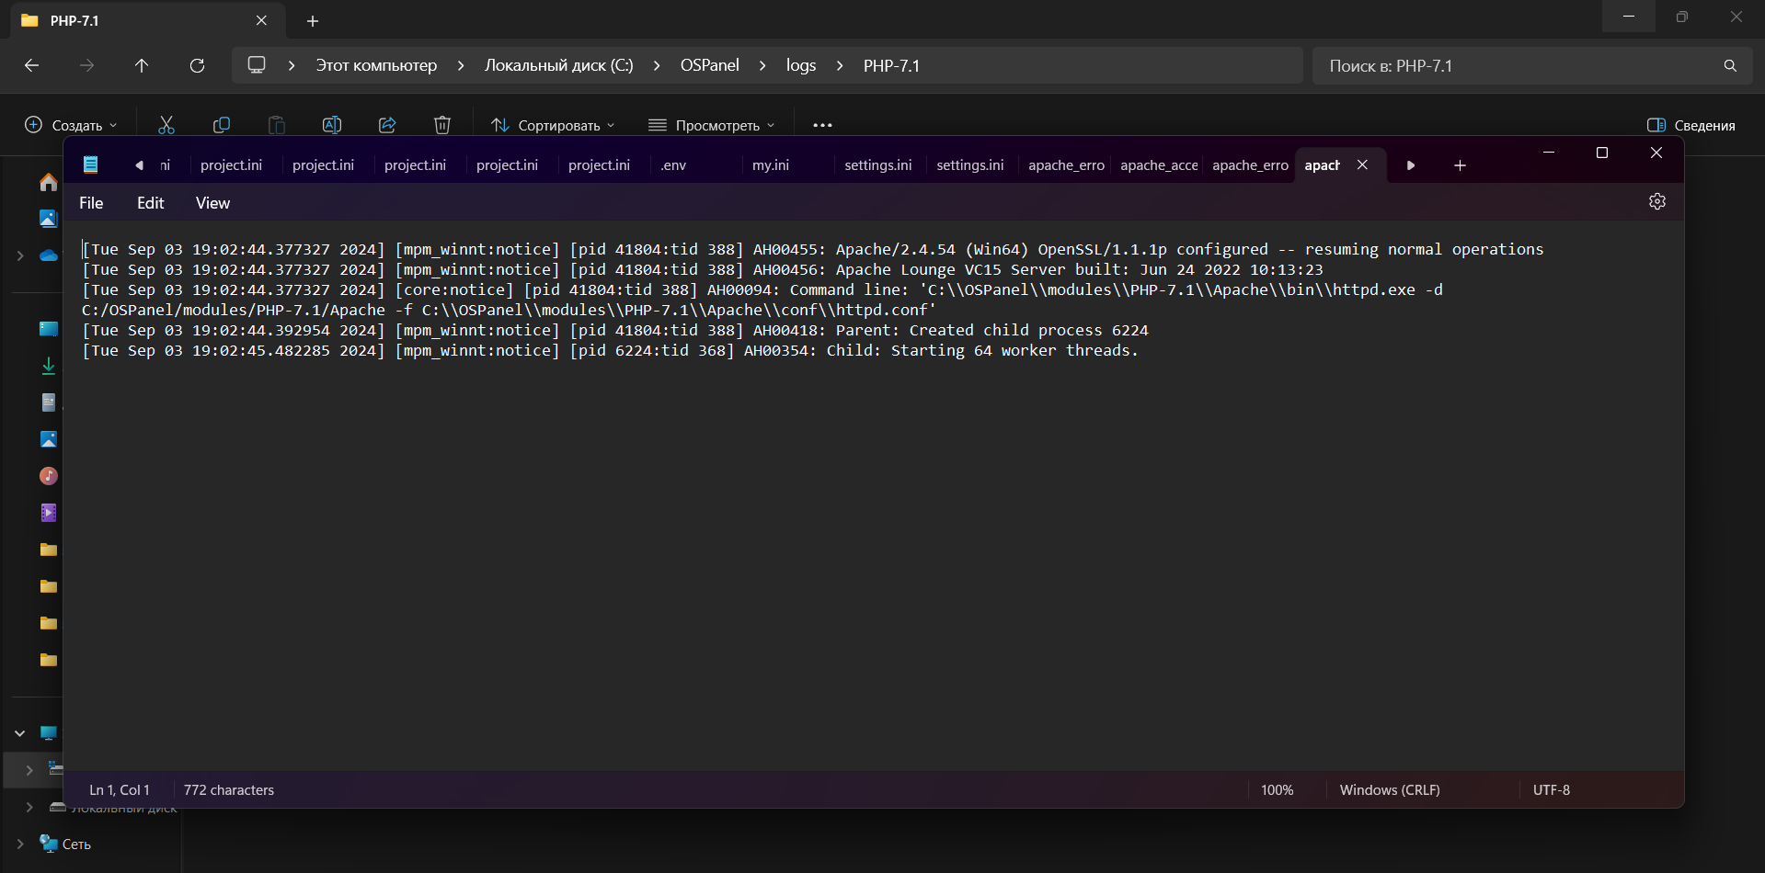Go to OSPanel breadcrumb
Viewport: 1765px width, 873px height.
[x=709, y=65]
